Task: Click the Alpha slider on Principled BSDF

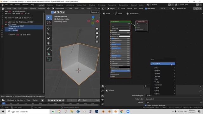Action: tap(121, 71)
